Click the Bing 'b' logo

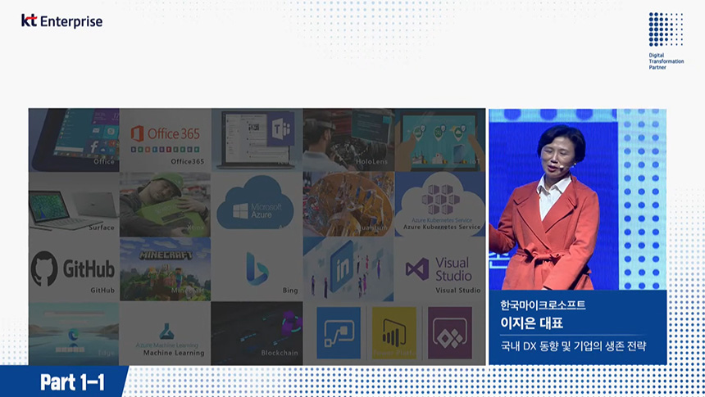tap(257, 269)
